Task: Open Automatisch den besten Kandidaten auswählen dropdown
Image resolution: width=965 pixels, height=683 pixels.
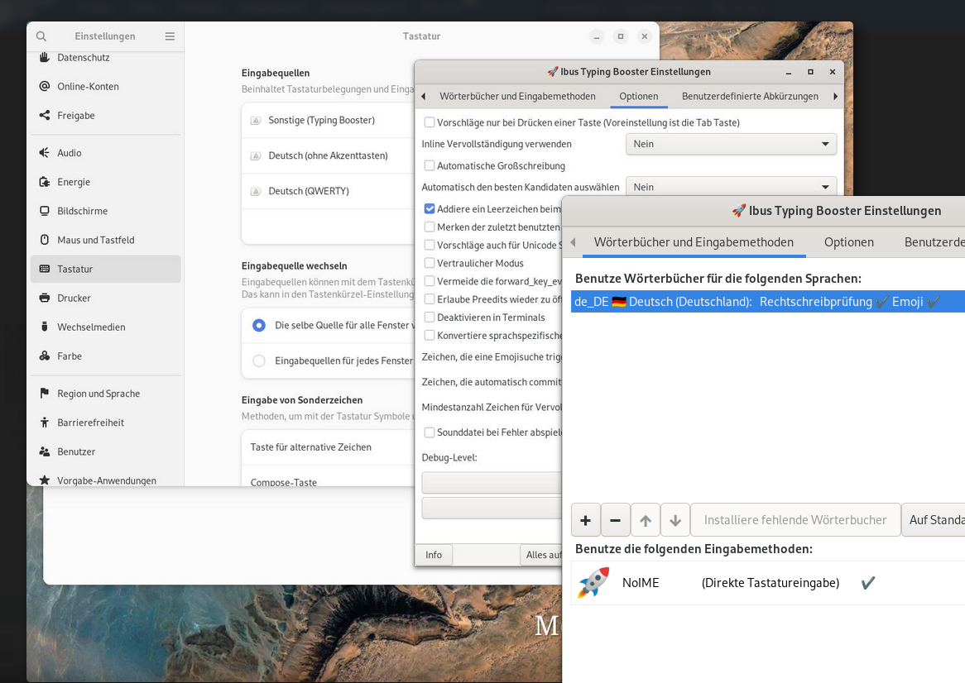Action: click(731, 187)
